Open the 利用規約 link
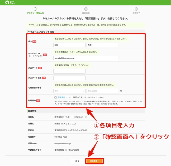This screenshot has height=166, width=171. coord(61,97)
